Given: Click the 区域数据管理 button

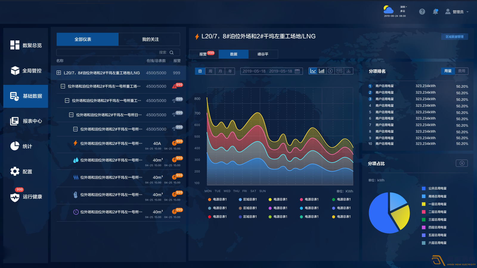Looking at the screenshot, I should coord(454,37).
